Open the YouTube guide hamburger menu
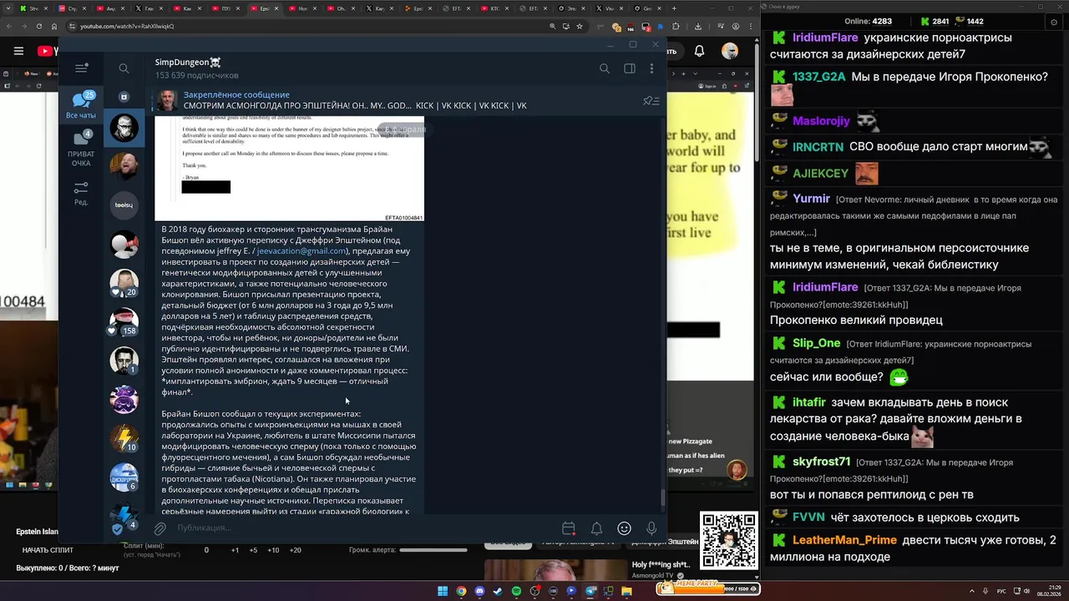Image resolution: width=1069 pixels, height=601 pixels. point(18,51)
